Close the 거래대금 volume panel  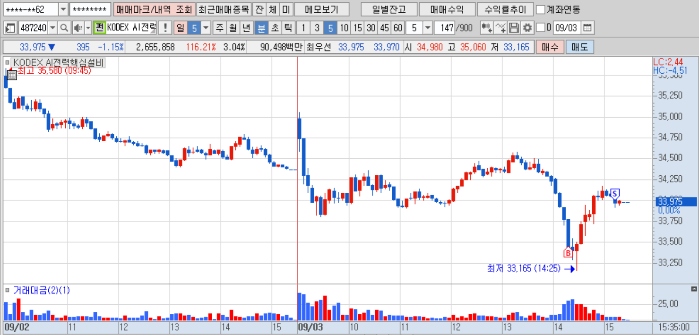[694, 289]
